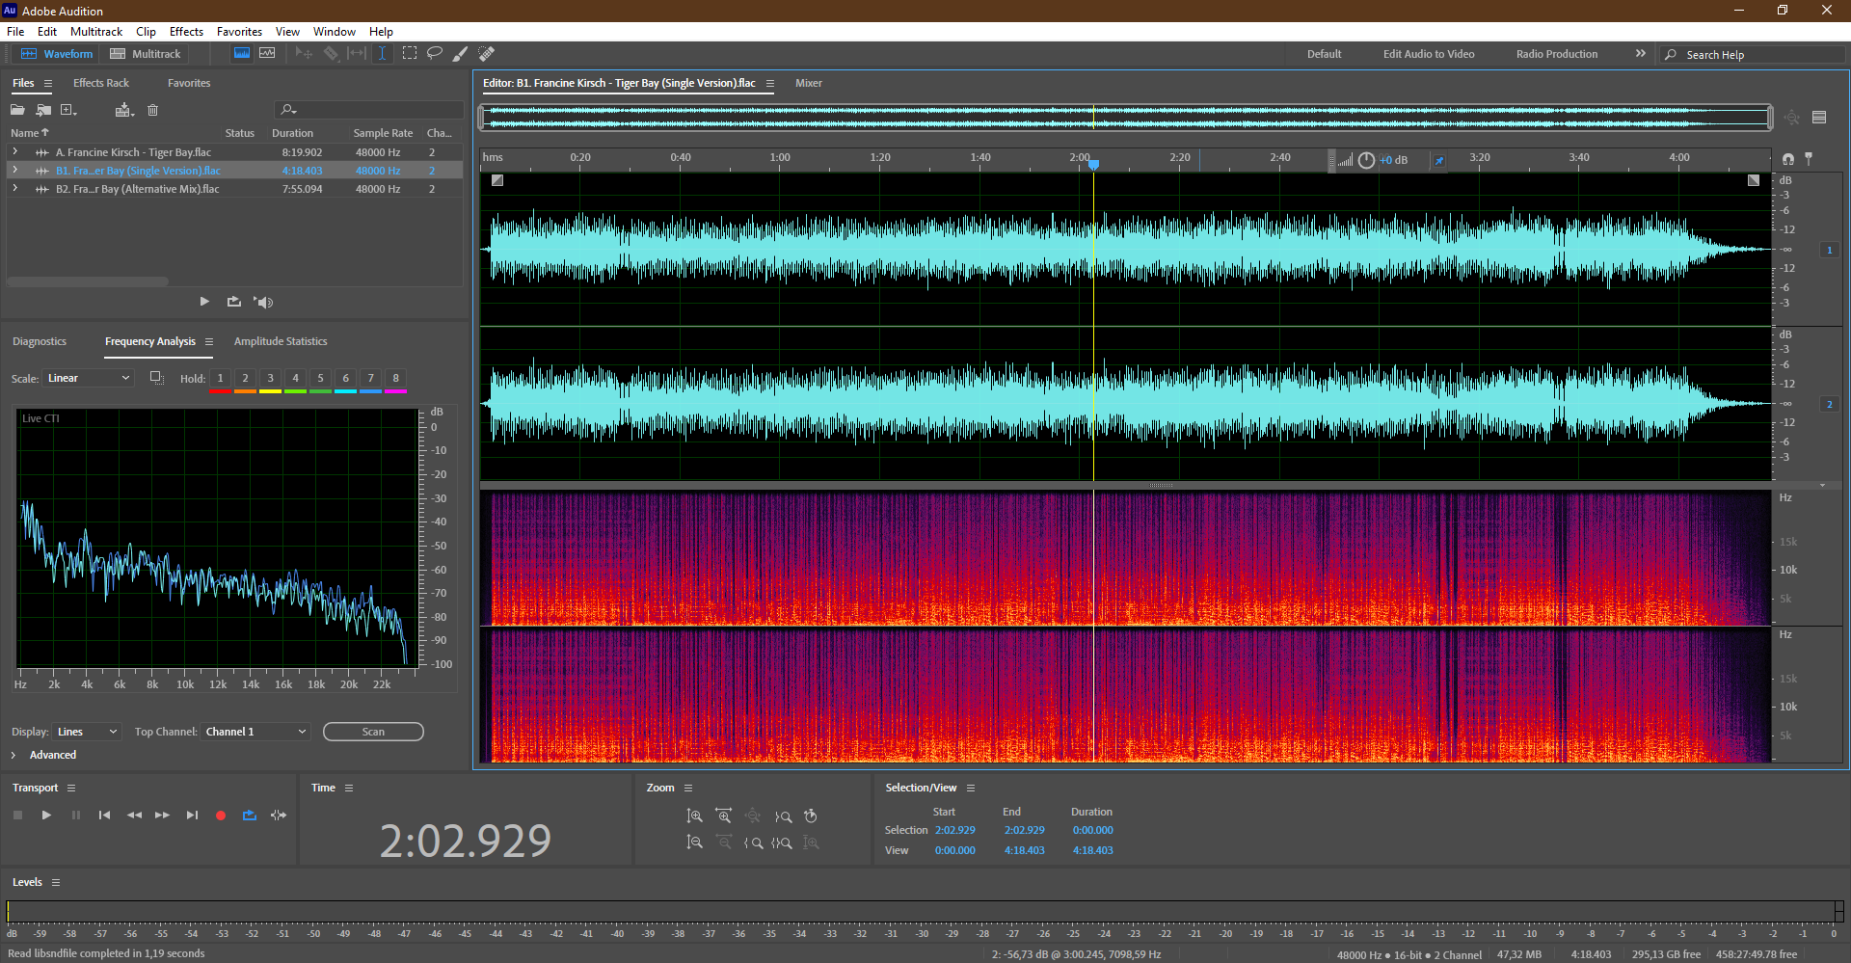
Task: Open the Display dropdown set to Lines
Action: (87, 732)
